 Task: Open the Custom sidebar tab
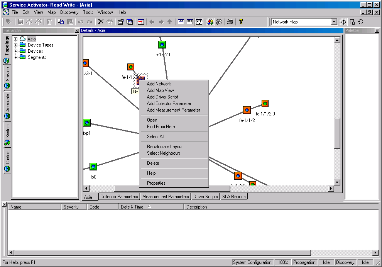tap(7, 161)
